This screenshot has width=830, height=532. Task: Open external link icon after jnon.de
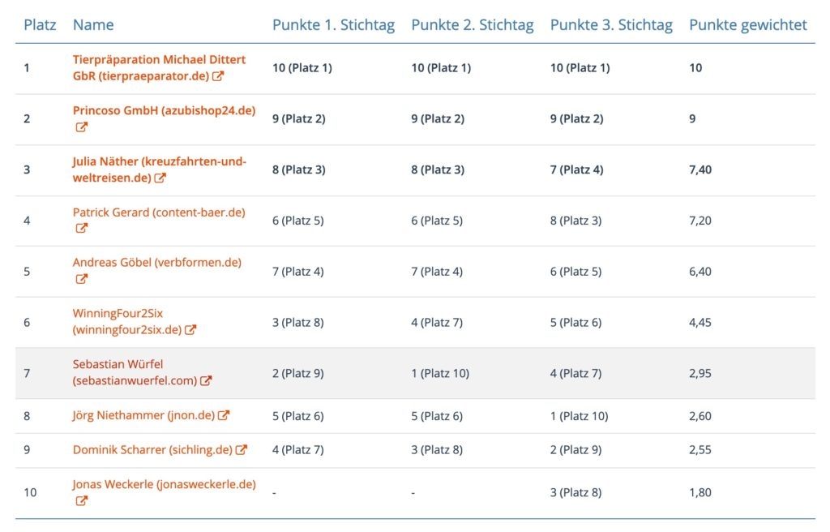[224, 415]
